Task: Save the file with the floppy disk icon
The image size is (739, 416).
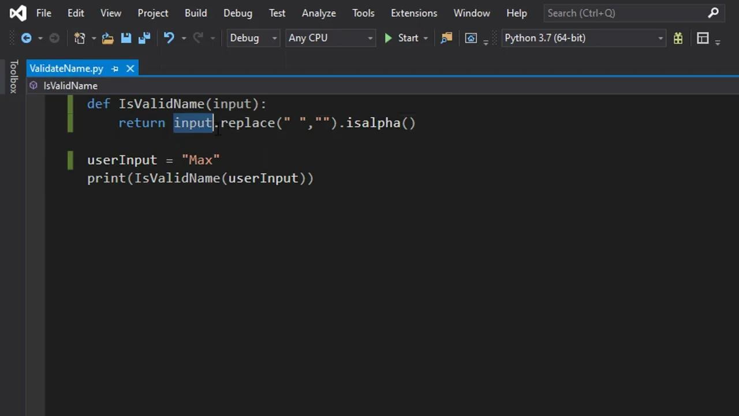Action: [x=126, y=38]
